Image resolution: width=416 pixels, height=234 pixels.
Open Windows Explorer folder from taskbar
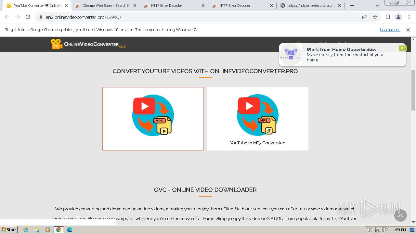click(37, 230)
